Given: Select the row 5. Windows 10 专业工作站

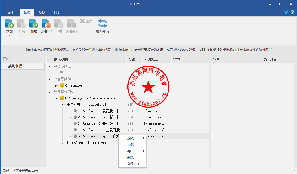Looking at the screenshot, I should click(141, 136).
